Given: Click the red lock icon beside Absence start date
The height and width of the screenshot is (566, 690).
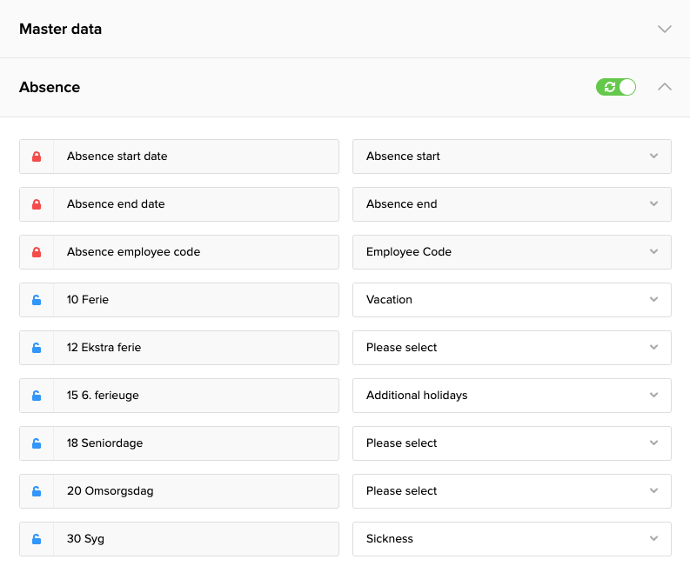Looking at the screenshot, I should pyautogui.click(x=37, y=156).
